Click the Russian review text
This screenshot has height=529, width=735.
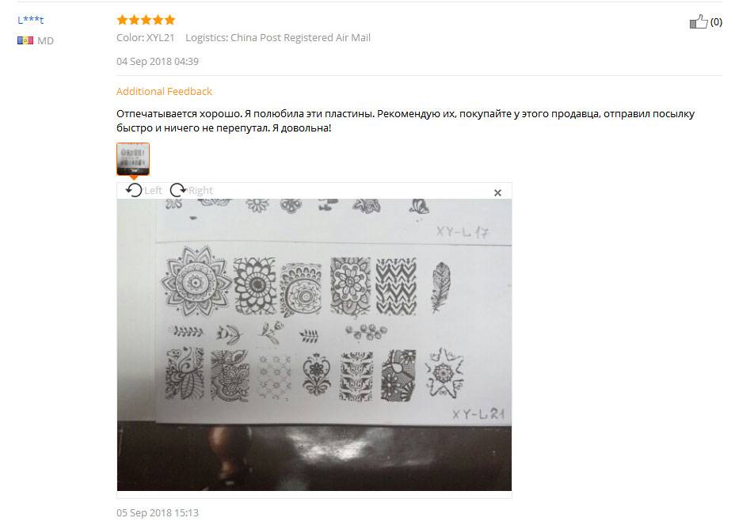(x=406, y=120)
